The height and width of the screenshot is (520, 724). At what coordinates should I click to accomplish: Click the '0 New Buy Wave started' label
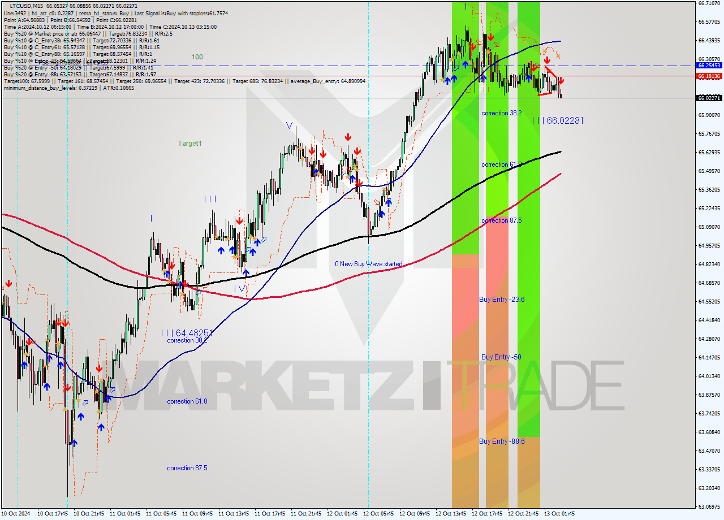(369, 264)
